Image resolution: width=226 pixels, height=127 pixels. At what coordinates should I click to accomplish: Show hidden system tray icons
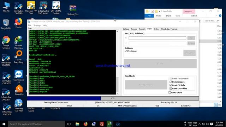click(x=200, y=124)
